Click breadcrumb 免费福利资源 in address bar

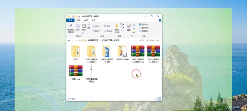pyautogui.click(x=93, y=41)
